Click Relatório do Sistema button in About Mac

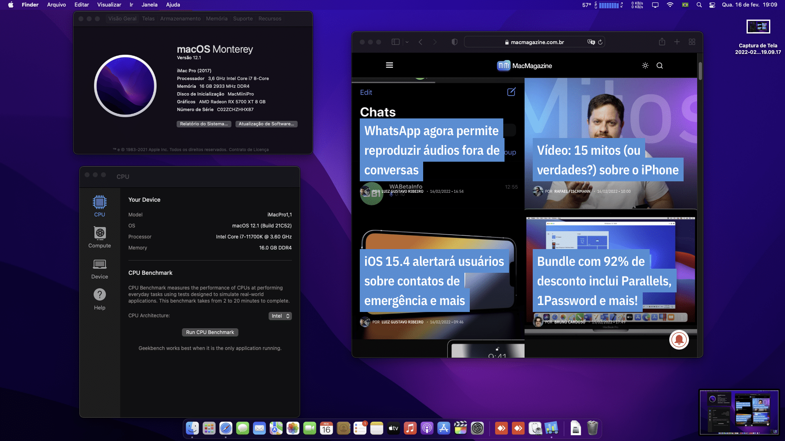click(x=204, y=124)
